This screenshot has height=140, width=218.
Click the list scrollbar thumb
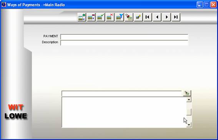[x=189, y=112]
